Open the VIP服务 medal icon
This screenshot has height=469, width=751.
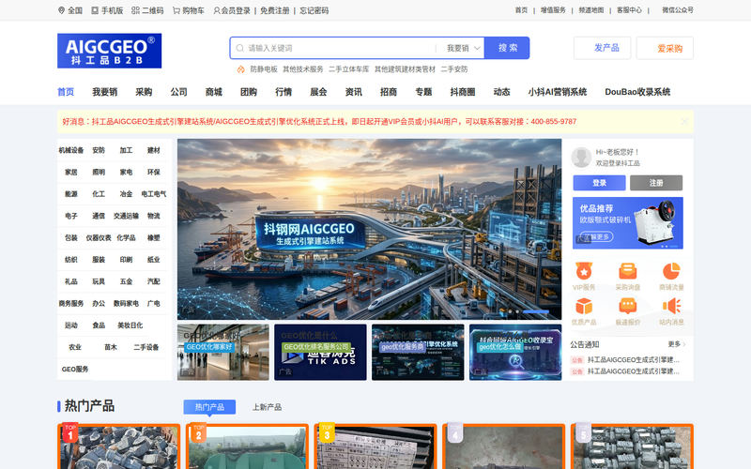[583, 271]
